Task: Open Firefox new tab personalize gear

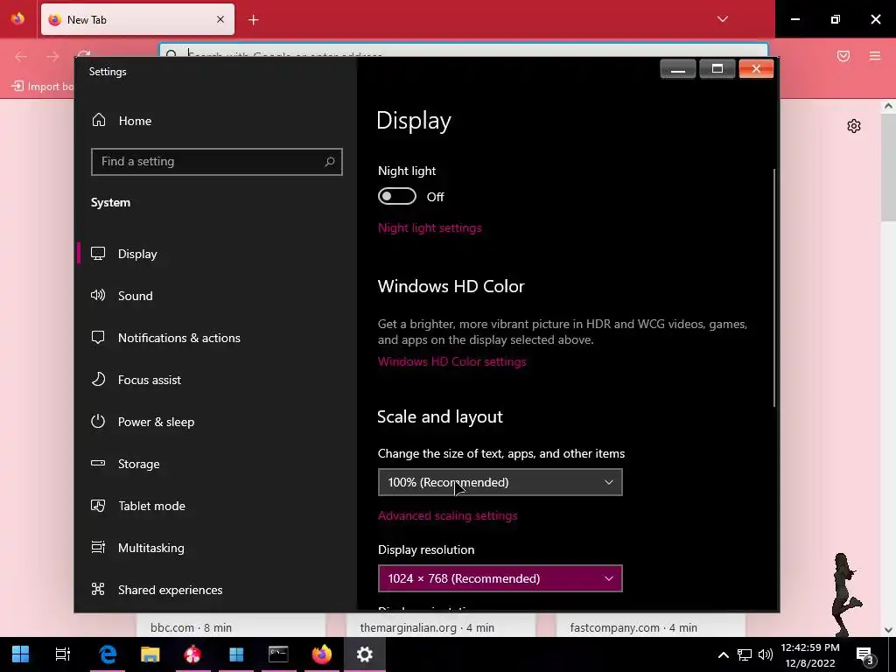Action: tap(854, 126)
